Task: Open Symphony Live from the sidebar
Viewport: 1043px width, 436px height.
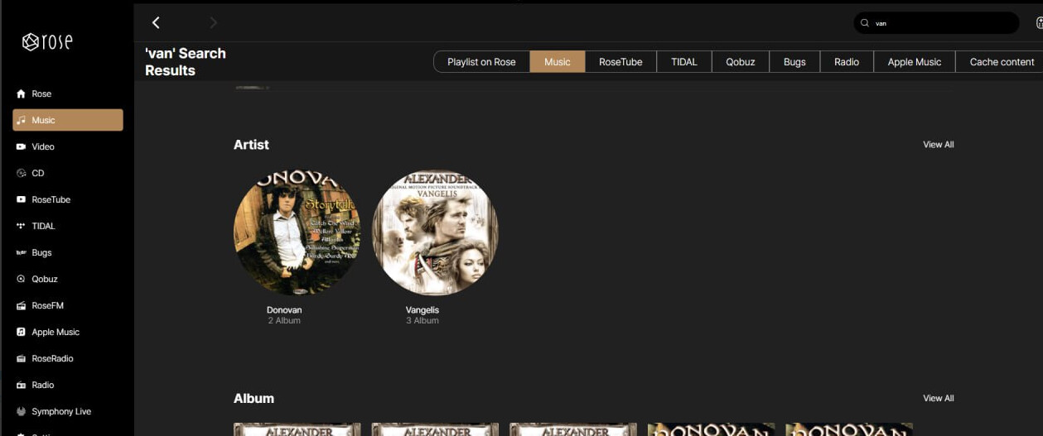Action: pos(22,412)
